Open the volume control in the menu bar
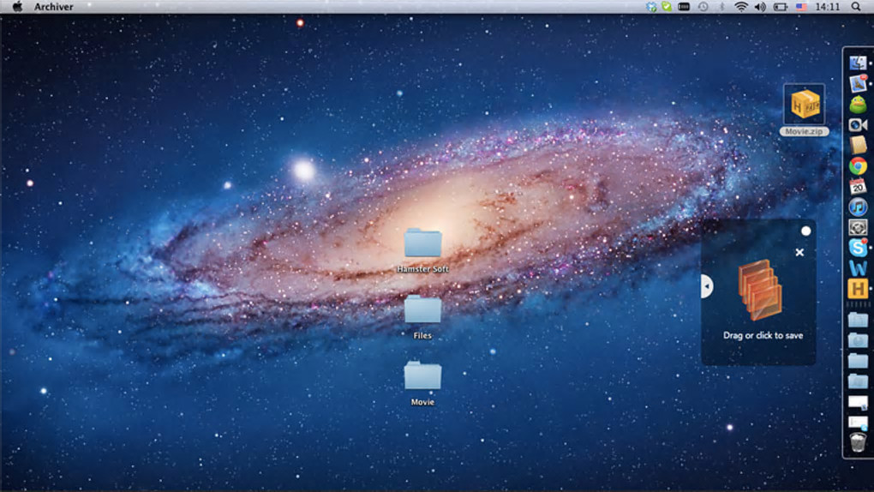The image size is (874, 492). click(760, 7)
